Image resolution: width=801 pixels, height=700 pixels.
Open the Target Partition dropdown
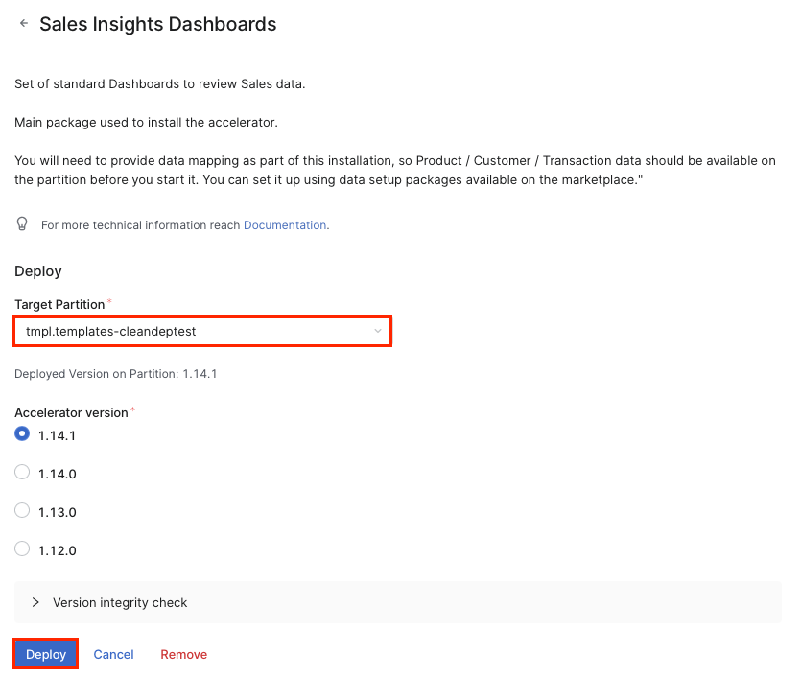point(201,331)
